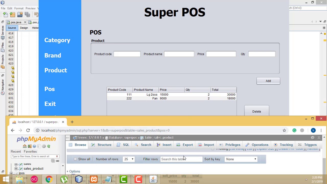Switch to Design view tab in NetBeans
The width and height of the screenshot is (327, 184).
(24, 28)
